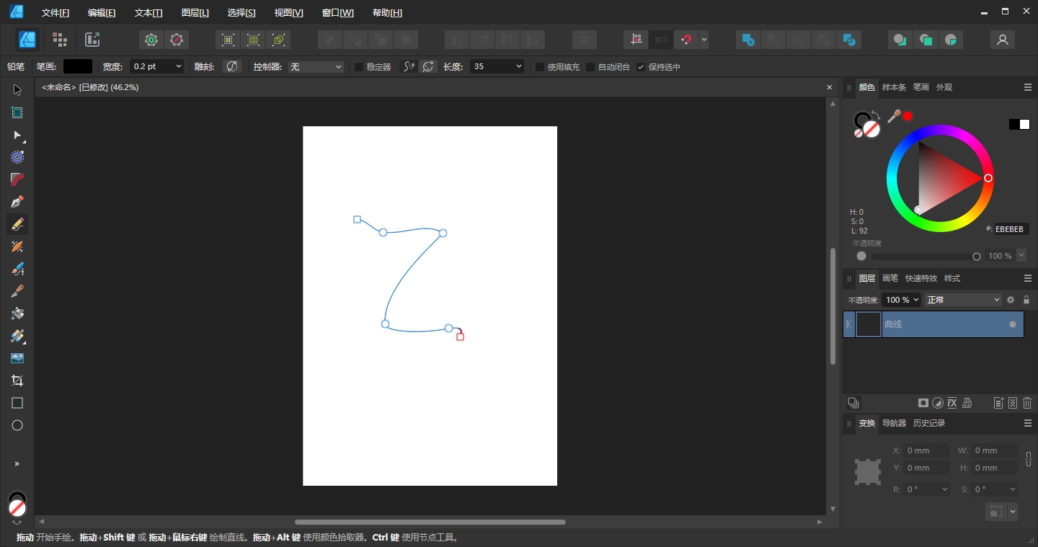Switch to the 历史记录 tab
This screenshot has height=547, width=1038.
(929, 423)
